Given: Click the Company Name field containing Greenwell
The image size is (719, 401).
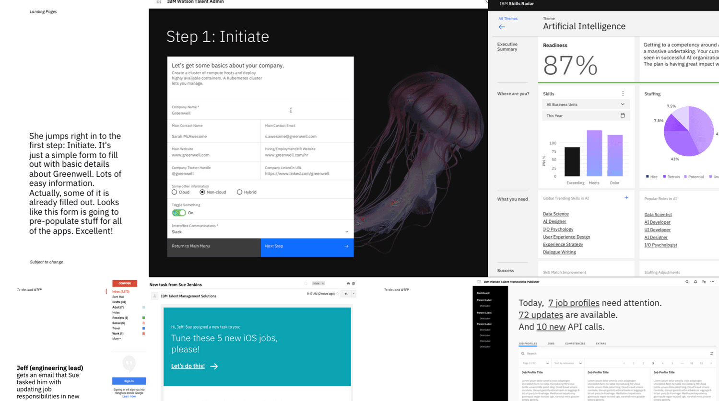Looking at the screenshot, I should (x=260, y=111).
